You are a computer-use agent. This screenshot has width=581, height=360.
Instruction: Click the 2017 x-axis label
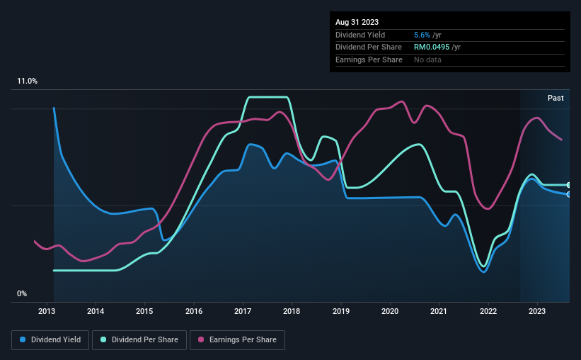[x=243, y=311]
